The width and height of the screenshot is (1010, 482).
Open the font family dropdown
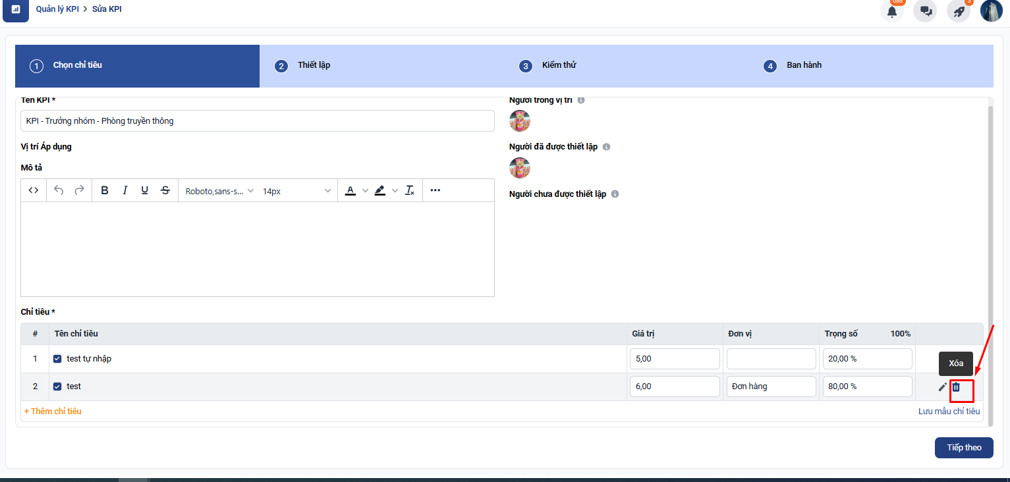click(x=219, y=191)
